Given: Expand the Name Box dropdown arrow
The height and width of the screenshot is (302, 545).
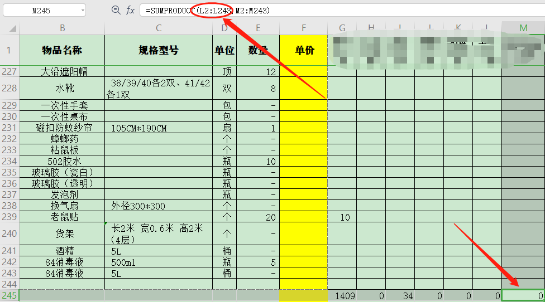Looking at the screenshot, I should click(83, 11).
